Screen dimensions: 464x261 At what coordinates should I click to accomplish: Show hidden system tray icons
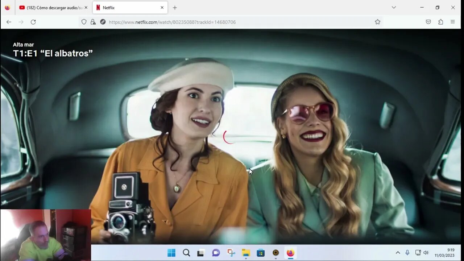click(x=398, y=253)
